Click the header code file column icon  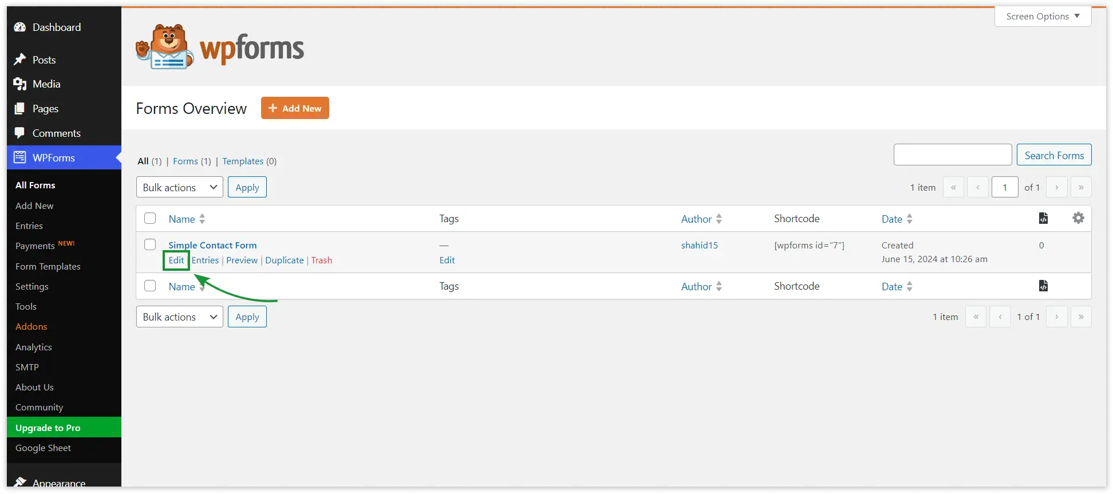[1043, 218]
